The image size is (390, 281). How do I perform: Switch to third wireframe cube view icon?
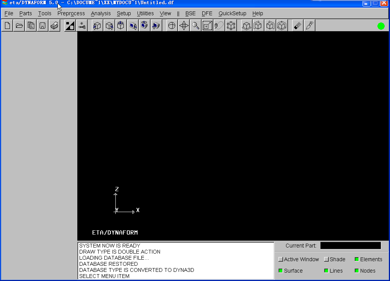270,26
